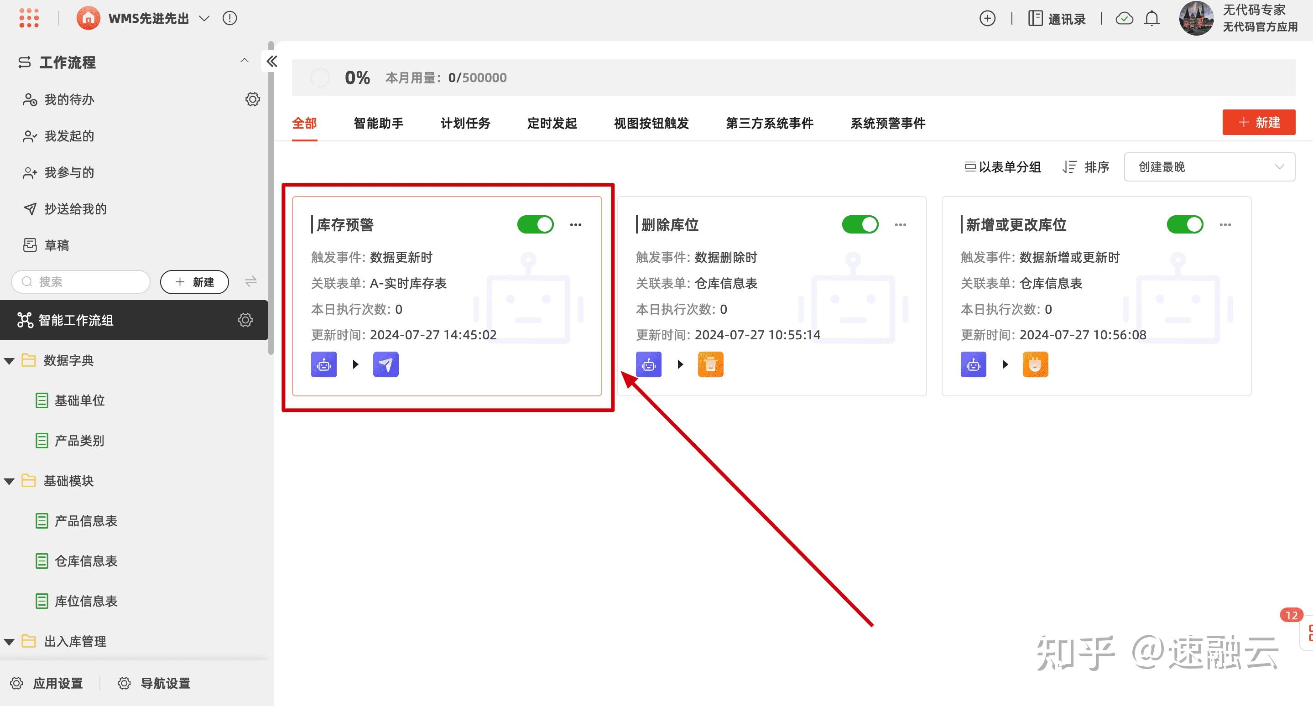
Task: Click the paper plane action icon on 库存预警
Action: (x=386, y=364)
